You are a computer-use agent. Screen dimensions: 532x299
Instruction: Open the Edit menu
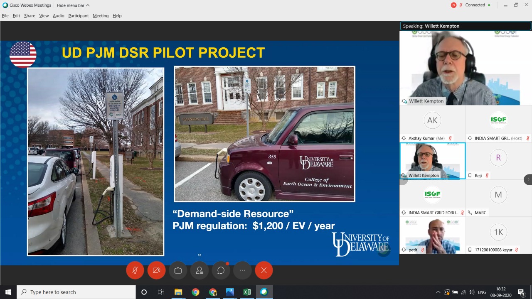coord(16,15)
